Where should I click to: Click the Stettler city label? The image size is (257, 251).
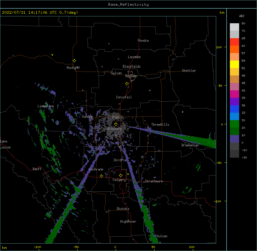(189, 71)
